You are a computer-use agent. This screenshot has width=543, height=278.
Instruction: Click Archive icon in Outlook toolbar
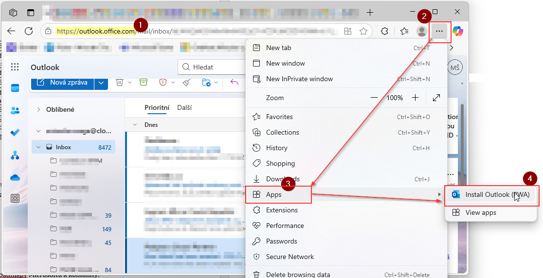pyautogui.click(x=144, y=82)
